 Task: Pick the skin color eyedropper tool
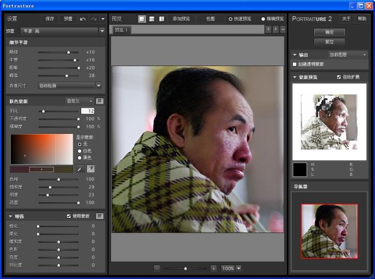80,169
